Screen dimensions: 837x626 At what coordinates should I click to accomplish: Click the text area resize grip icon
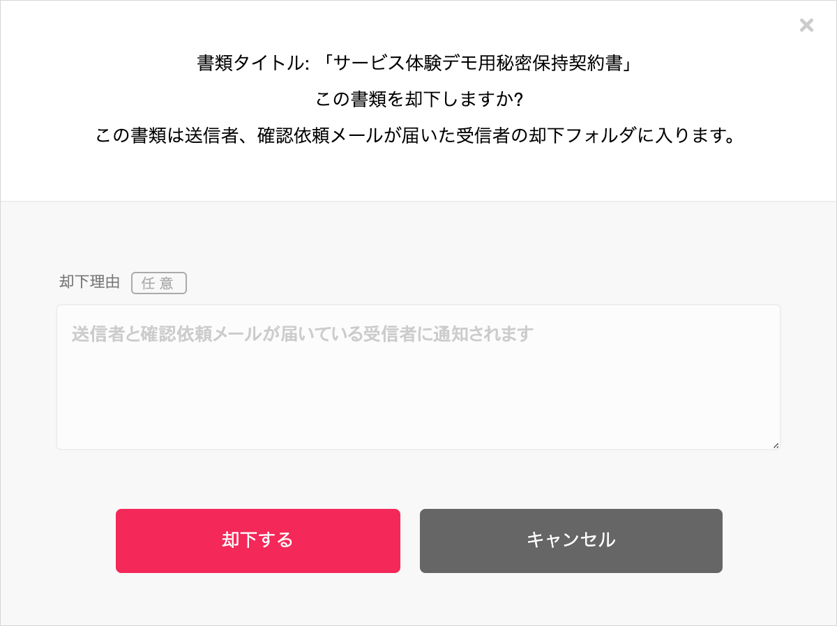[x=776, y=445]
